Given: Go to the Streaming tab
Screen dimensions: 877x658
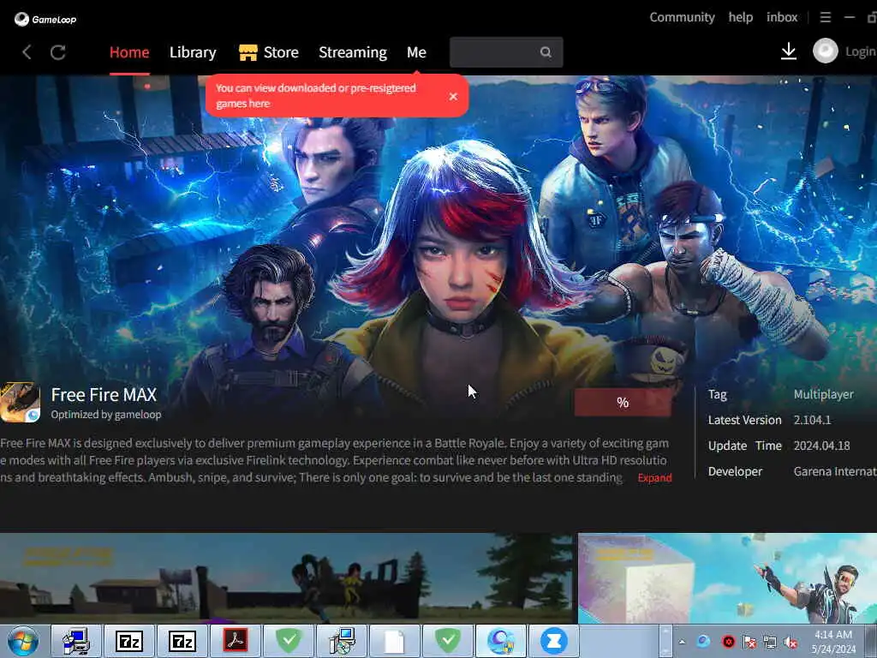Looking at the screenshot, I should coord(352,52).
